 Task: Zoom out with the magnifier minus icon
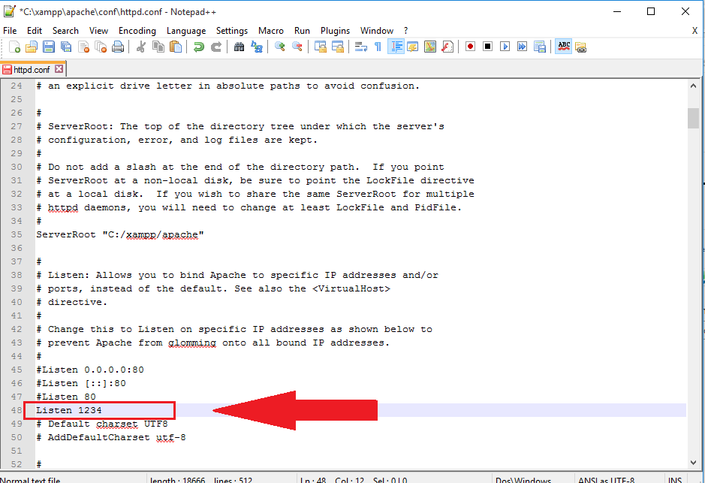(x=297, y=47)
